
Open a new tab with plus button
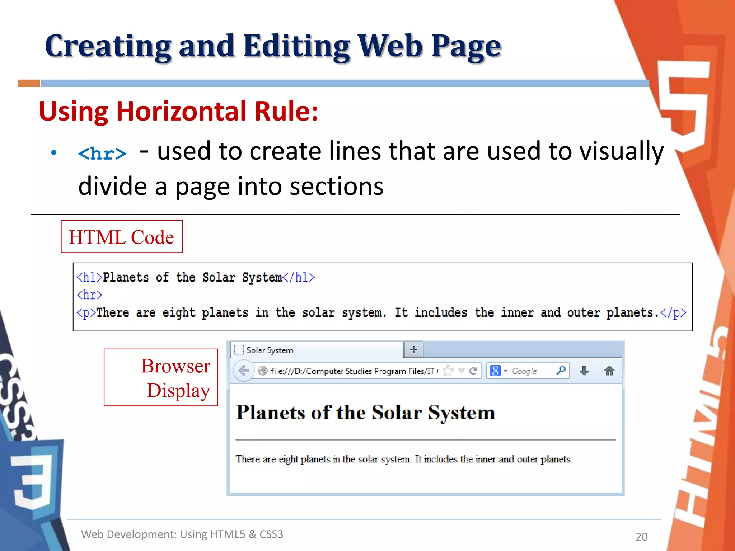[413, 349]
